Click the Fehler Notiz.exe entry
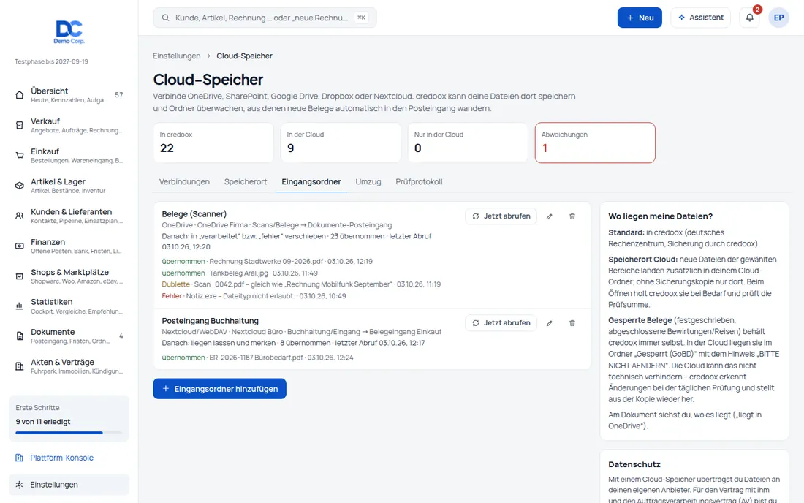 click(254, 296)
